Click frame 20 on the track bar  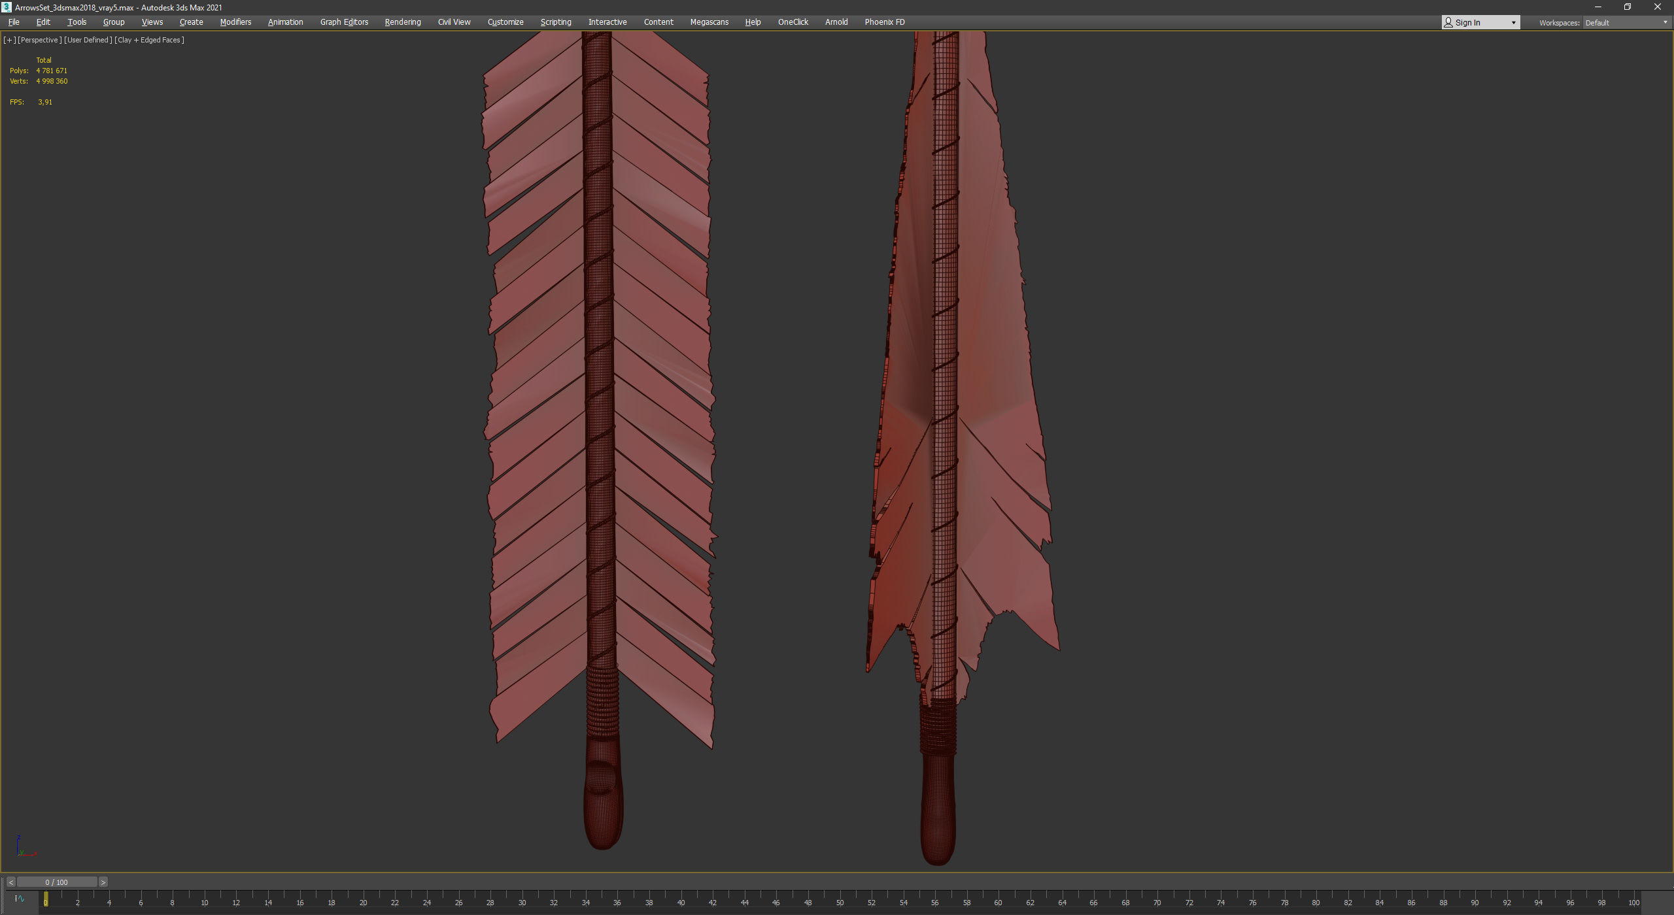click(x=363, y=902)
